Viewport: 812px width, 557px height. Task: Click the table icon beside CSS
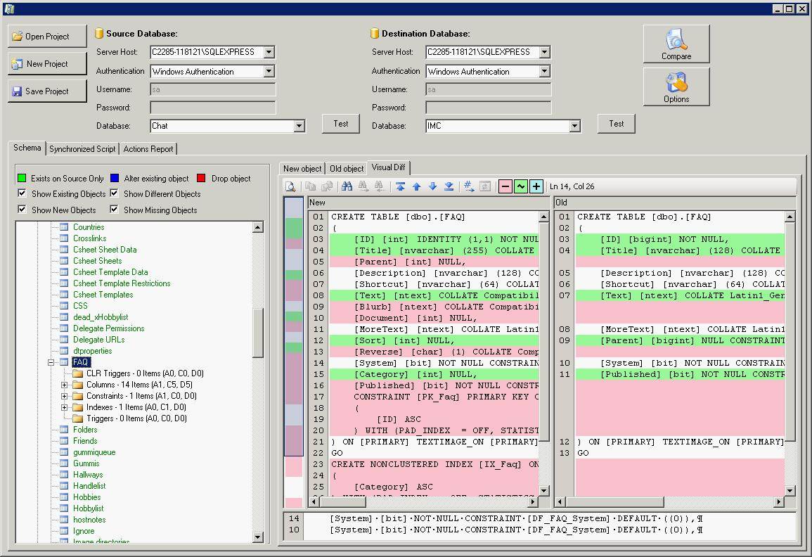64,306
